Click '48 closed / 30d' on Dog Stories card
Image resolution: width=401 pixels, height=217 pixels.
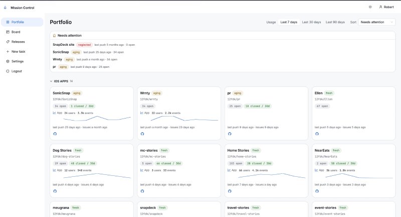coord(83,163)
